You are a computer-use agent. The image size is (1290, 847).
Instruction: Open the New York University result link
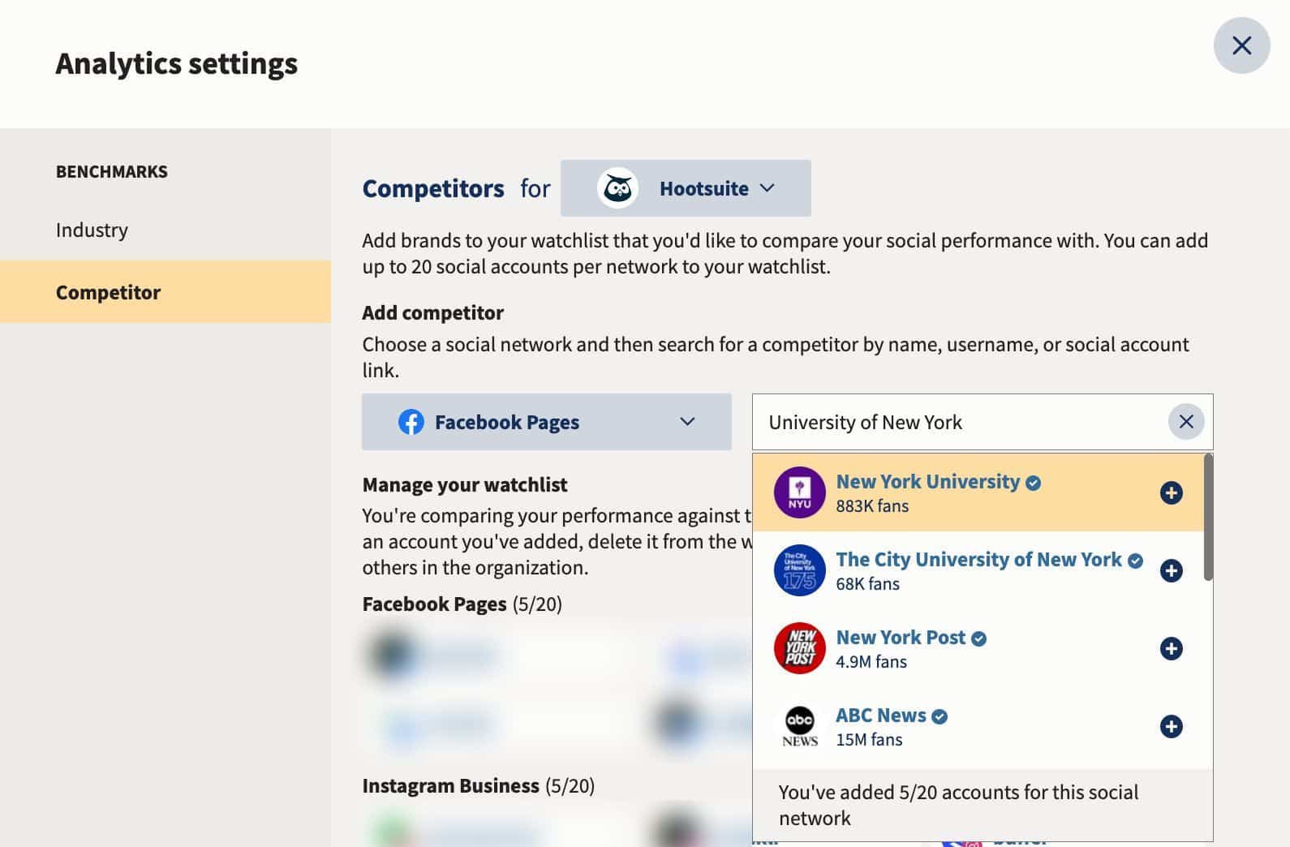(927, 481)
